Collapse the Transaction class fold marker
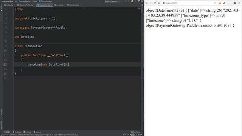This screenshot has width=242, height=136. (13, 46)
